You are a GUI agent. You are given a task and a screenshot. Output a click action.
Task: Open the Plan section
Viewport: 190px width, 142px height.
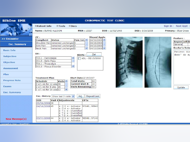point(16,74)
